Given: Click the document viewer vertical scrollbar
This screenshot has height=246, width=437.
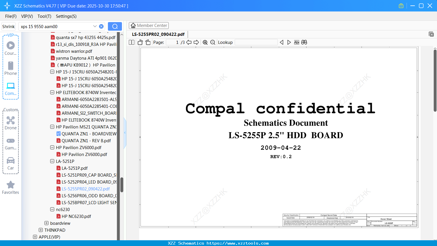Looking at the screenshot, I should click(435, 80).
